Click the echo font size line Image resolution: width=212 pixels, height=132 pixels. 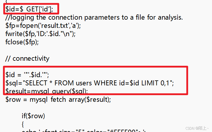84,131
